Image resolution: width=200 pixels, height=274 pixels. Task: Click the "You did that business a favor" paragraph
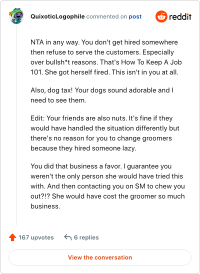[x=107, y=186]
